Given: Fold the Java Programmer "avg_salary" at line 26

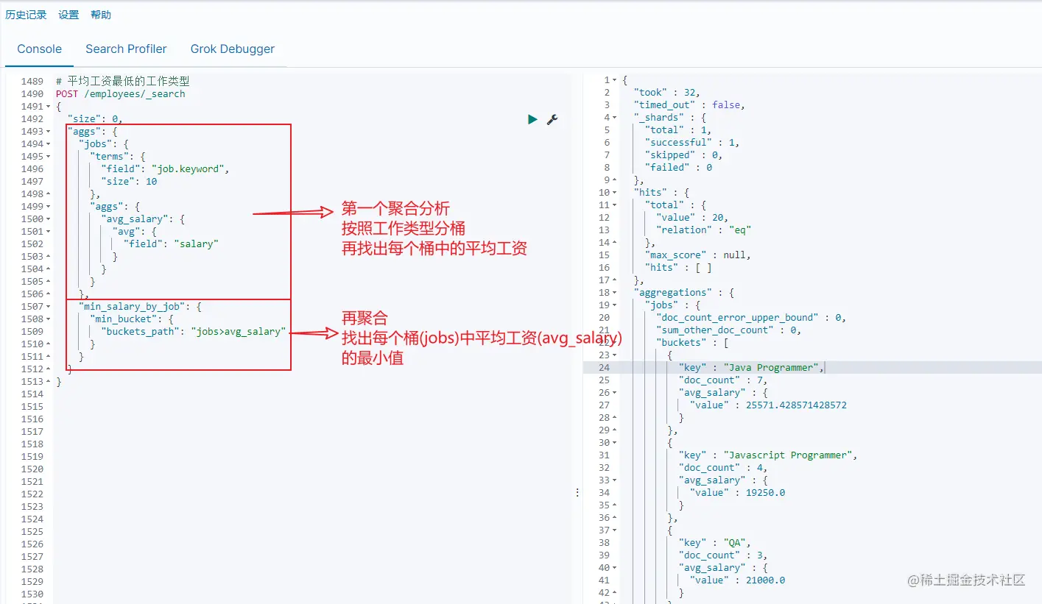Looking at the screenshot, I should point(615,393).
